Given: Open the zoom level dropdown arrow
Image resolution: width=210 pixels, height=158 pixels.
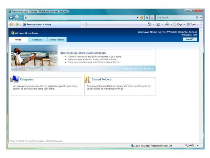Looking at the screenshot, I should [198, 145].
